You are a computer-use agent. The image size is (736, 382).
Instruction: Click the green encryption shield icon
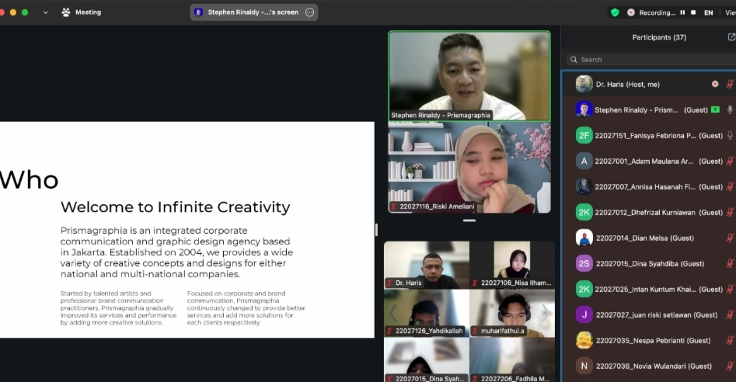(615, 12)
